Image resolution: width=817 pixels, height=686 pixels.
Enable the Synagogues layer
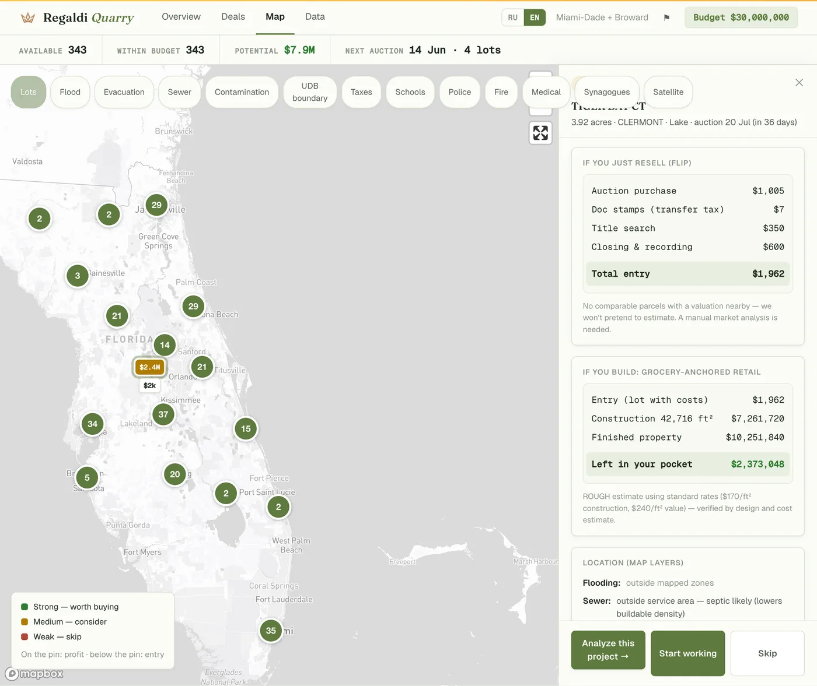pos(607,92)
